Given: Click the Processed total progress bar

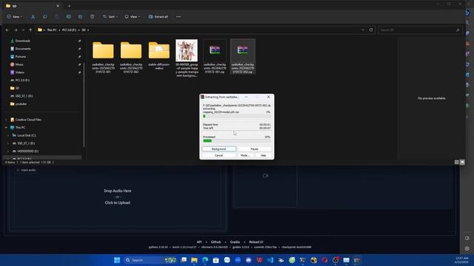Looking at the screenshot, I should point(237,141).
